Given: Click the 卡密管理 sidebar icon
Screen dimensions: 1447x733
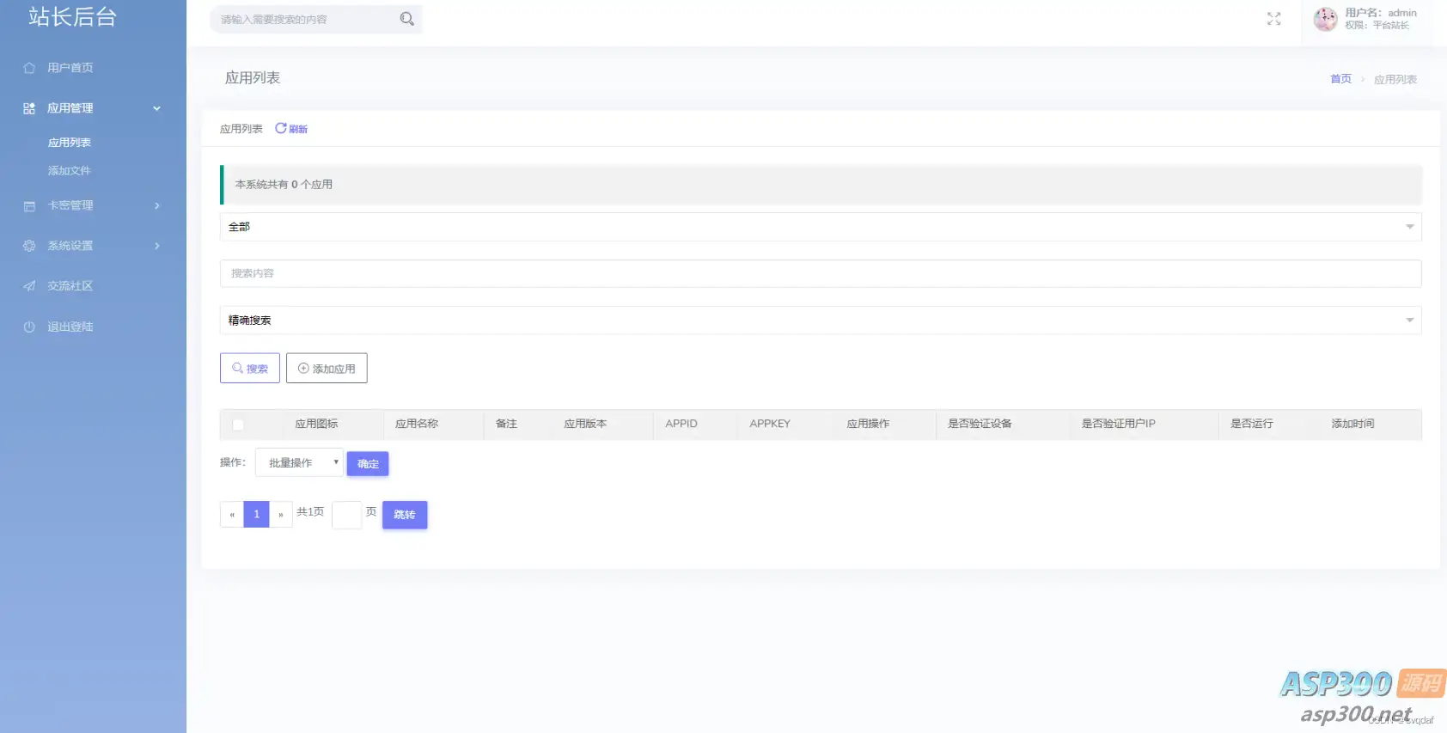Looking at the screenshot, I should point(29,206).
